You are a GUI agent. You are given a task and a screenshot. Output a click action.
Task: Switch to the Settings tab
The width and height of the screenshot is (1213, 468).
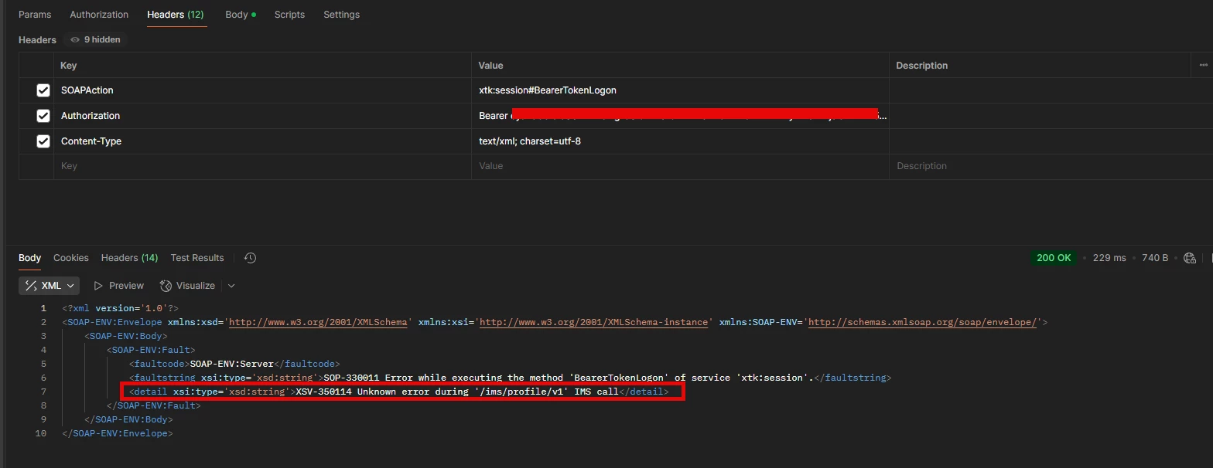(341, 15)
